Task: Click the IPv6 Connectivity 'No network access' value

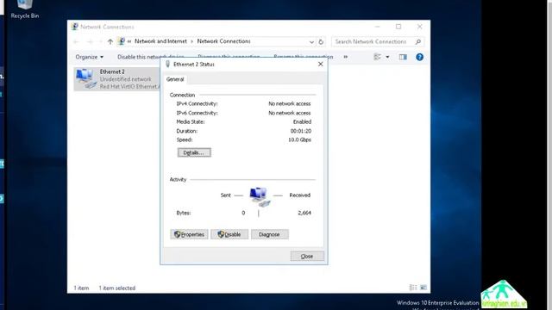Action: tap(290, 113)
